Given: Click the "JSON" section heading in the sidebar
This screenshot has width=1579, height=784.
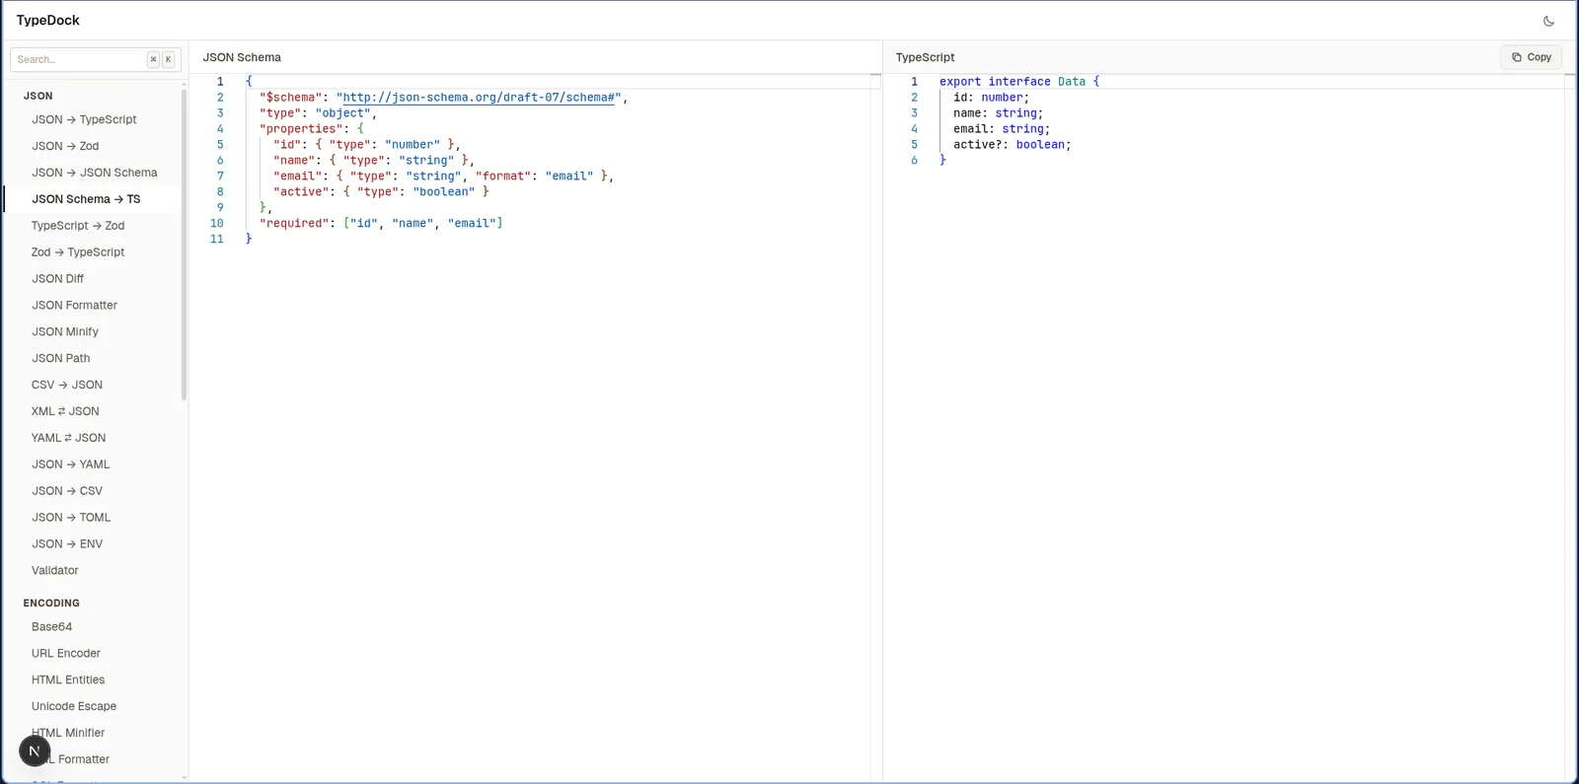Looking at the screenshot, I should [38, 97].
